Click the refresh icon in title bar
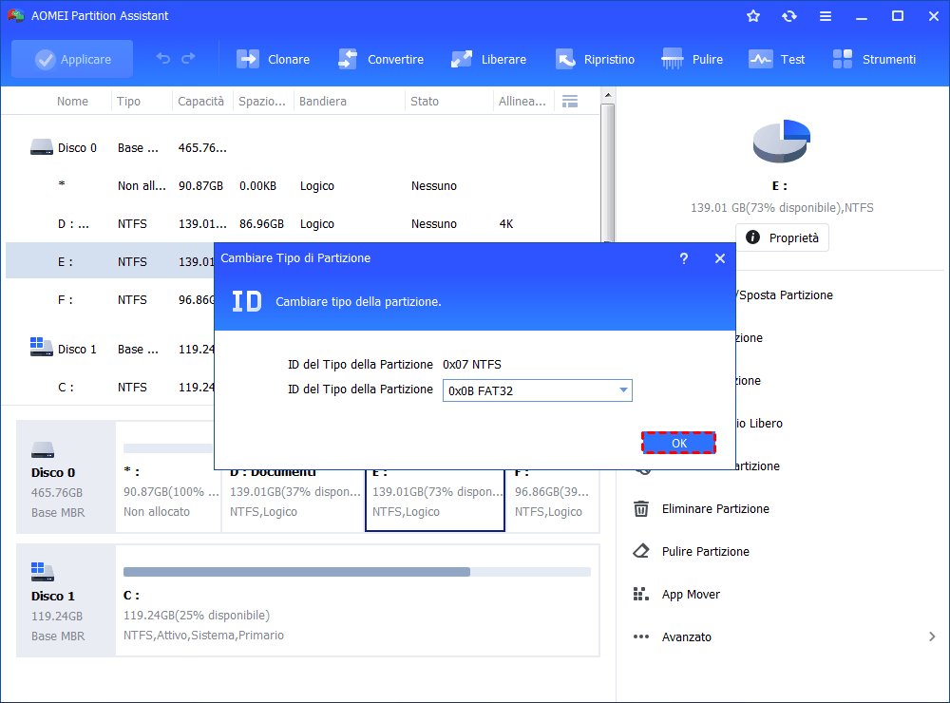 788,16
